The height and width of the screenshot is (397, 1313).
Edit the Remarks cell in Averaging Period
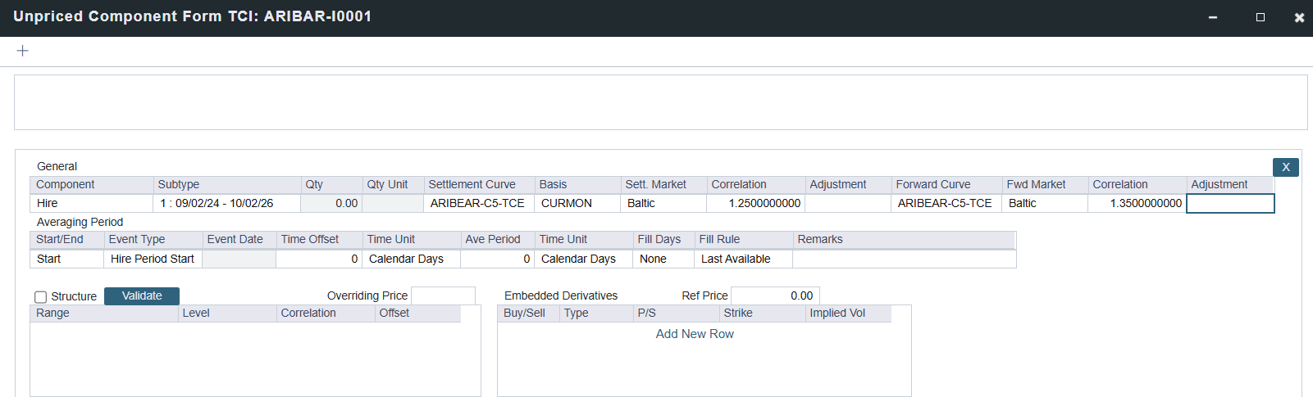pyautogui.click(x=903, y=259)
